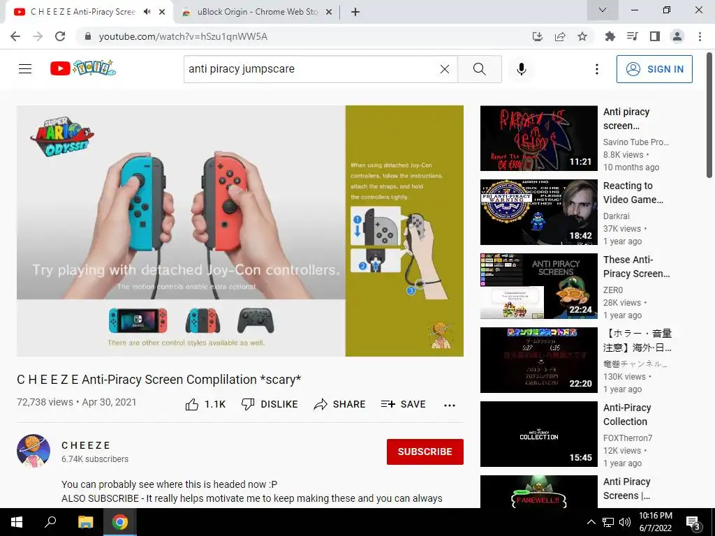The height and width of the screenshot is (536, 715).
Task: Click FOXTherron7 channel name
Action: pyautogui.click(x=628, y=438)
